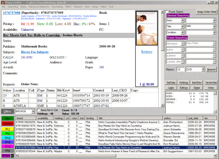219x159 pixels.
Task: Click the holdings row with item 1010304714
Action: pyautogui.click(x=66, y=95)
